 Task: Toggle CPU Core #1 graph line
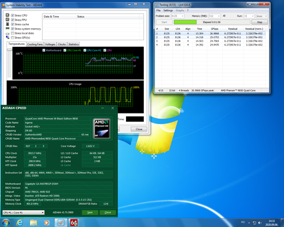tap(65, 50)
